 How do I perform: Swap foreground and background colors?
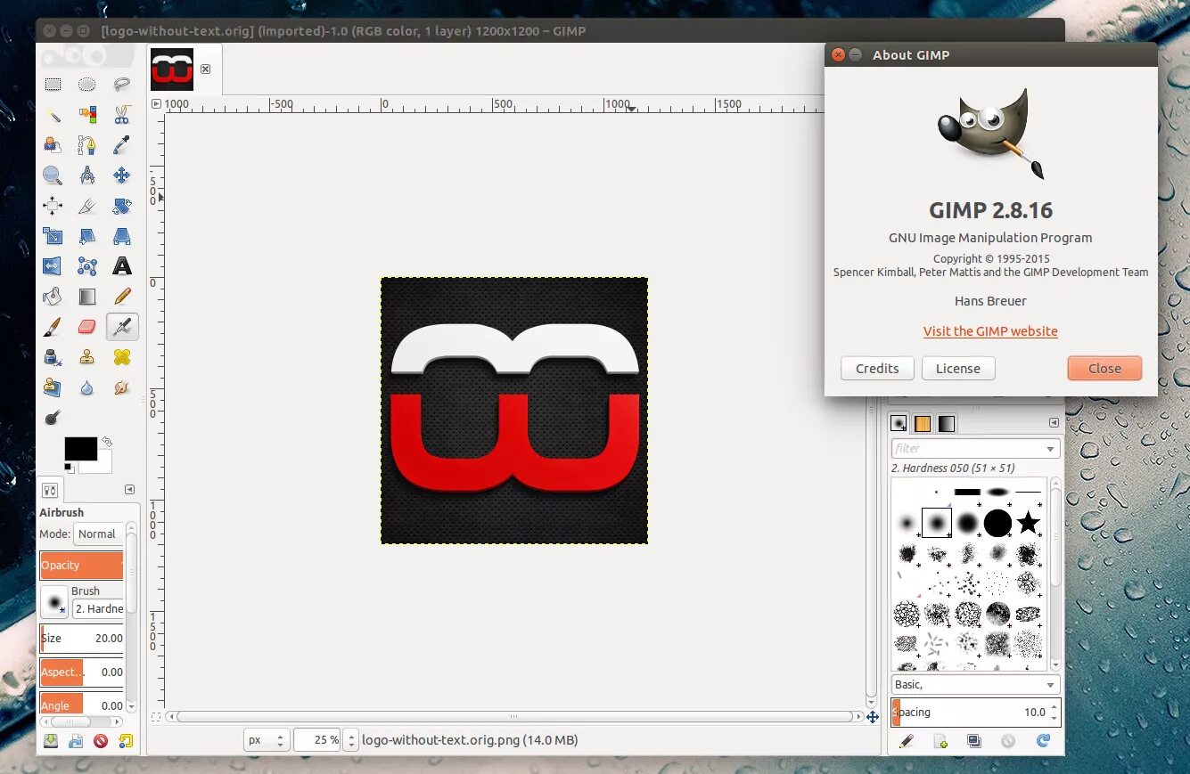tap(107, 441)
